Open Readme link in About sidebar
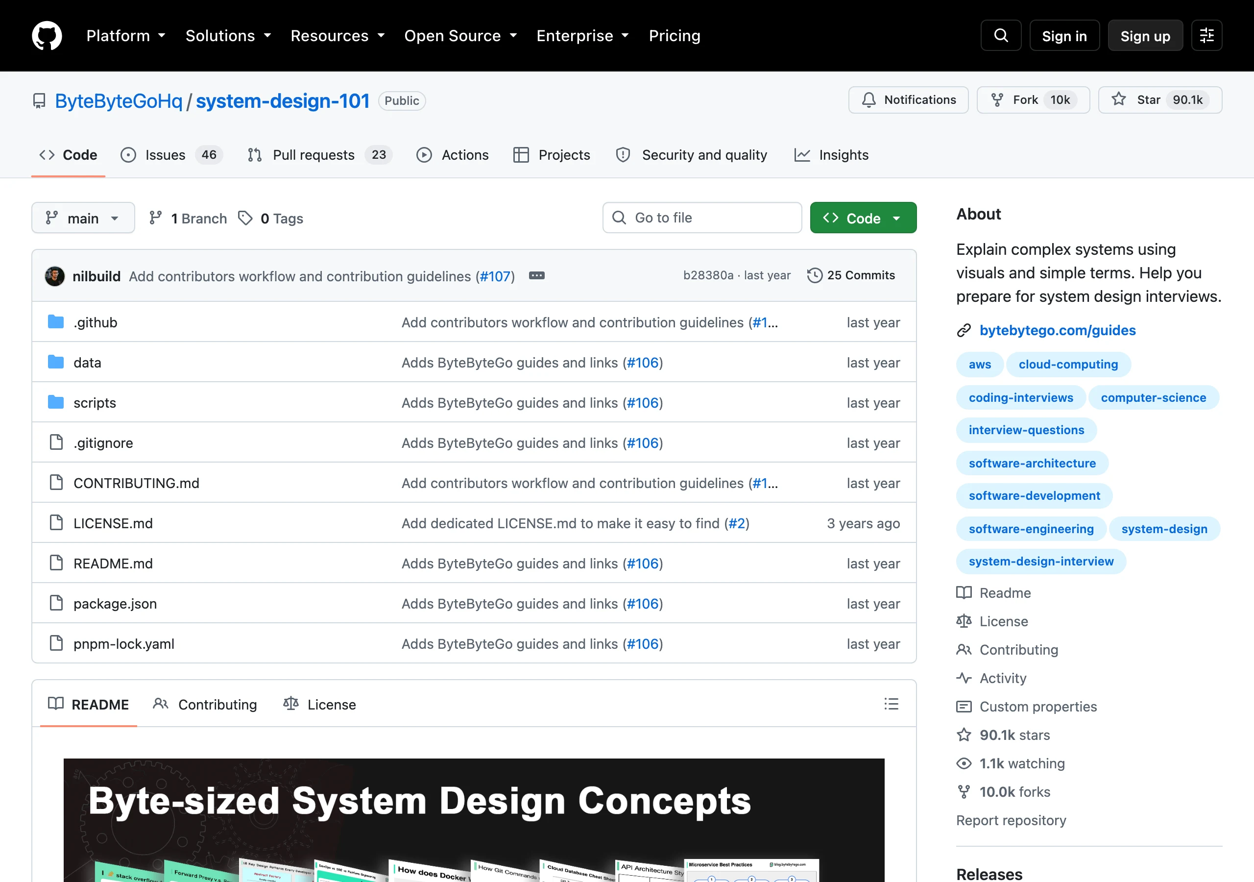This screenshot has width=1254, height=882. tap(994, 593)
